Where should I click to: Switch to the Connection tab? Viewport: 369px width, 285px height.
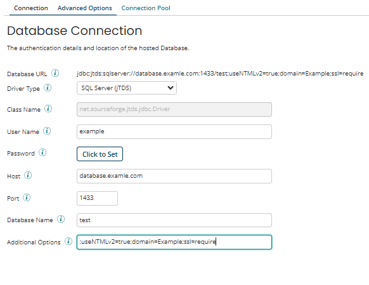pyautogui.click(x=31, y=8)
